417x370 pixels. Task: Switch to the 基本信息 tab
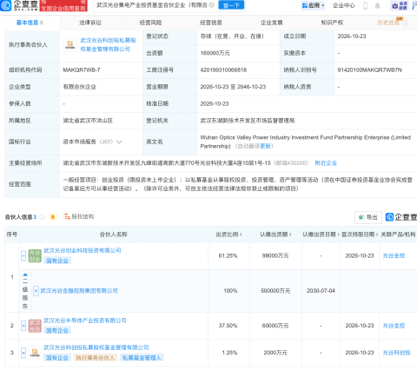pos(30,23)
